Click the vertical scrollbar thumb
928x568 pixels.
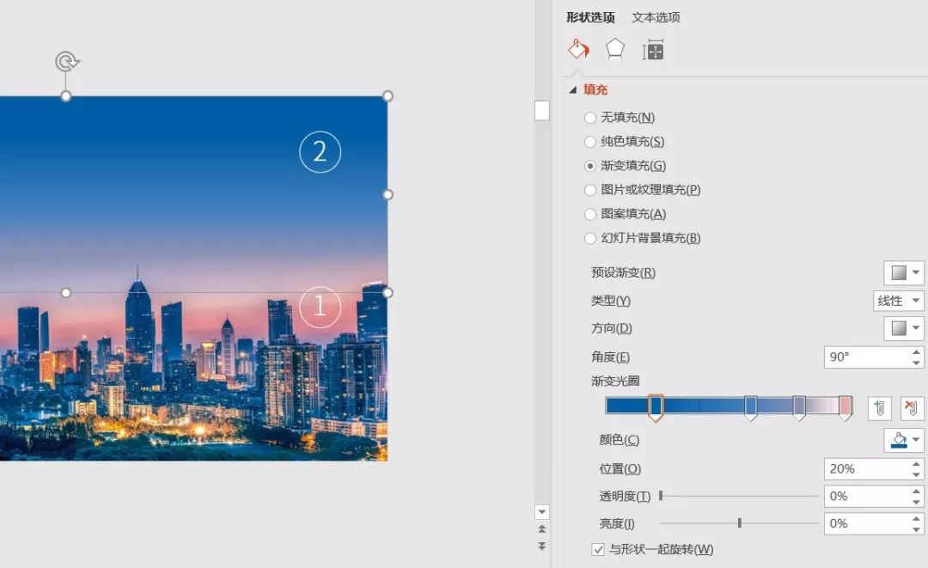tap(541, 111)
